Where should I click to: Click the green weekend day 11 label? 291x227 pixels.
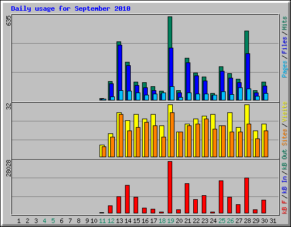coord(102,221)
